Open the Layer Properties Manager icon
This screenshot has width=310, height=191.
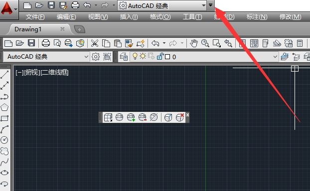tap(124, 57)
